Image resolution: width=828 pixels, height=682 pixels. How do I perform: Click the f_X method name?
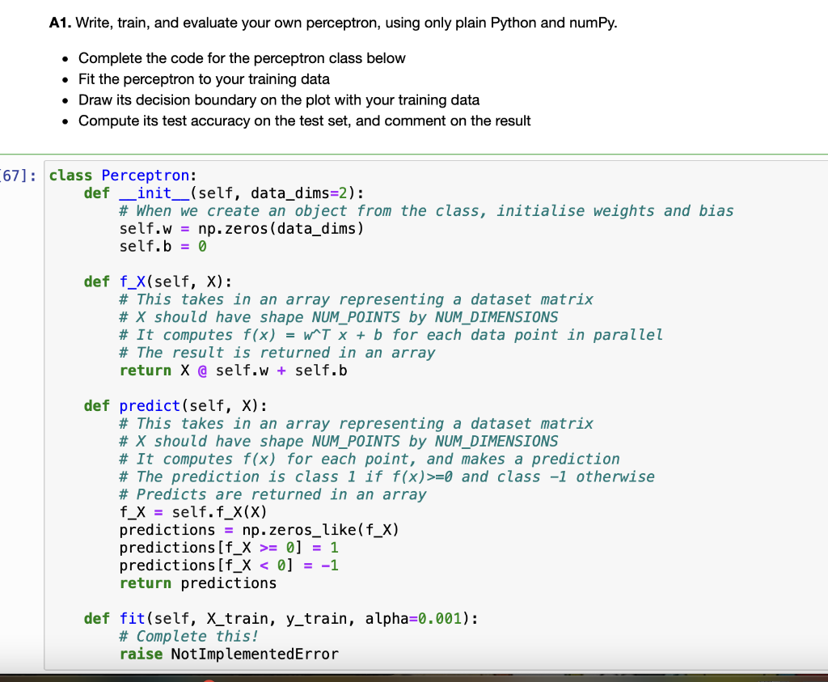click(131, 281)
